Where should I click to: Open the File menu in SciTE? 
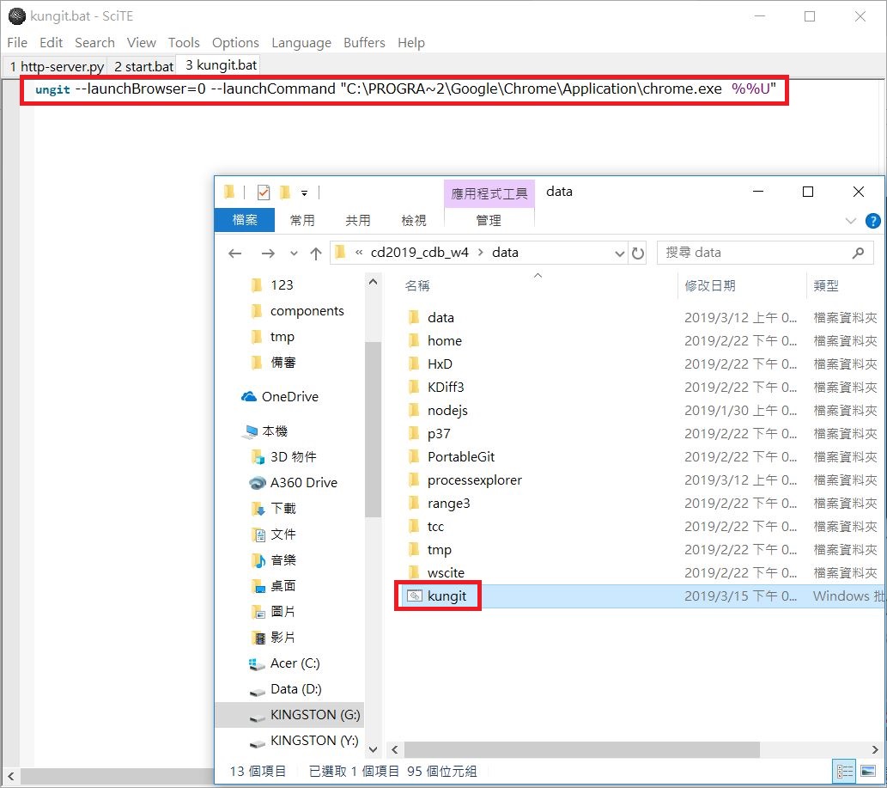(x=17, y=42)
